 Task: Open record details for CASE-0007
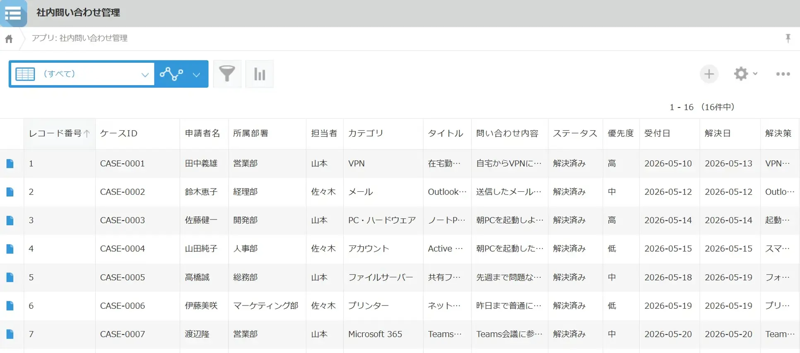10,334
